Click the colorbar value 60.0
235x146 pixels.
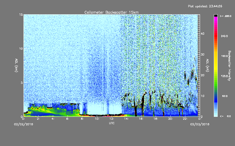coord(225,96)
